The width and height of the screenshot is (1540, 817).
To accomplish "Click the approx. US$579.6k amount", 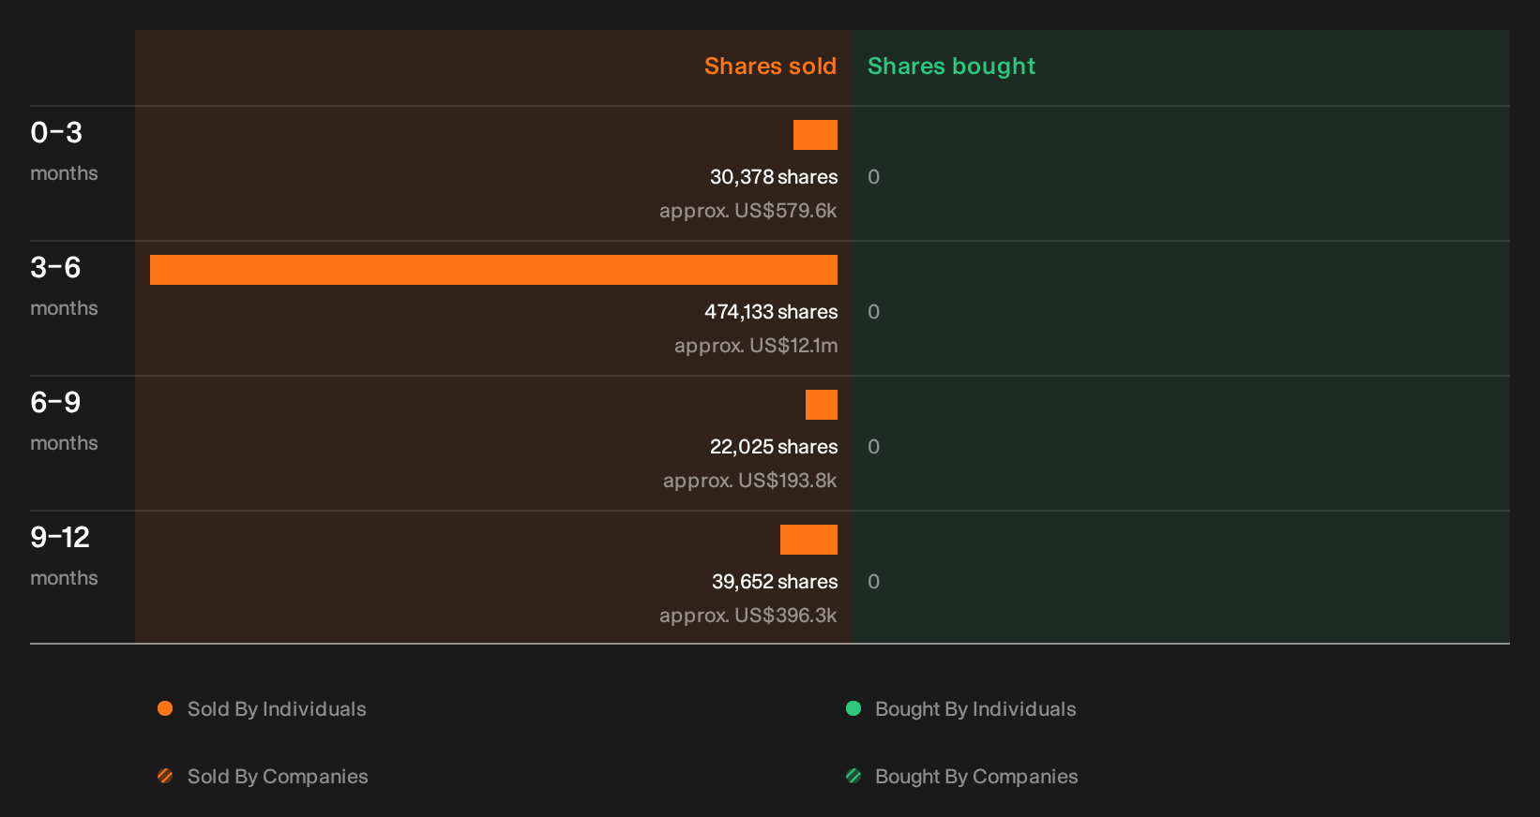I will pos(748,211).
